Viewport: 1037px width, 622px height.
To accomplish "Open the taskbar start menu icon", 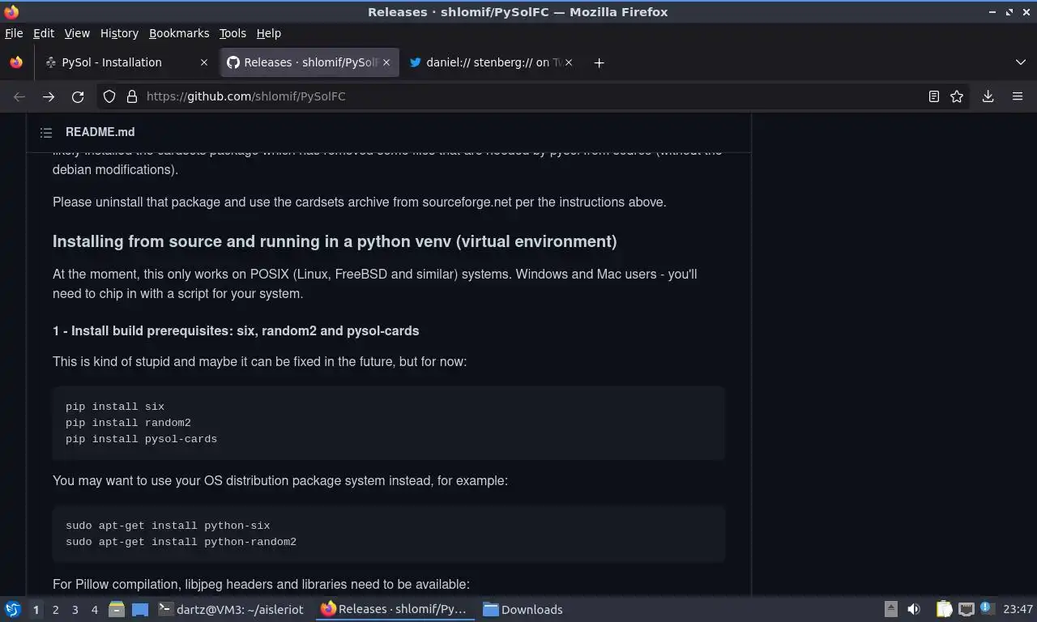I will pos(13,609).
